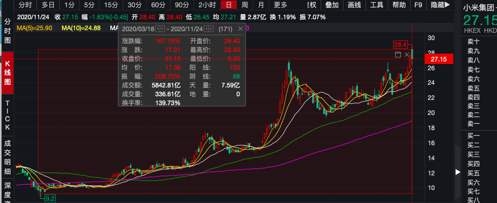Select the 15分 period tab
Image resolution: width=497 pixels, height=203 pixels.
[x=111, y=5]
